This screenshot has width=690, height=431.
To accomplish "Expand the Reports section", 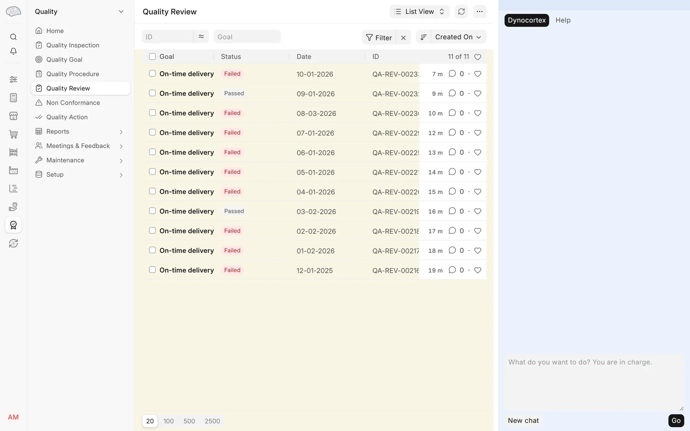I will point(81,131).
